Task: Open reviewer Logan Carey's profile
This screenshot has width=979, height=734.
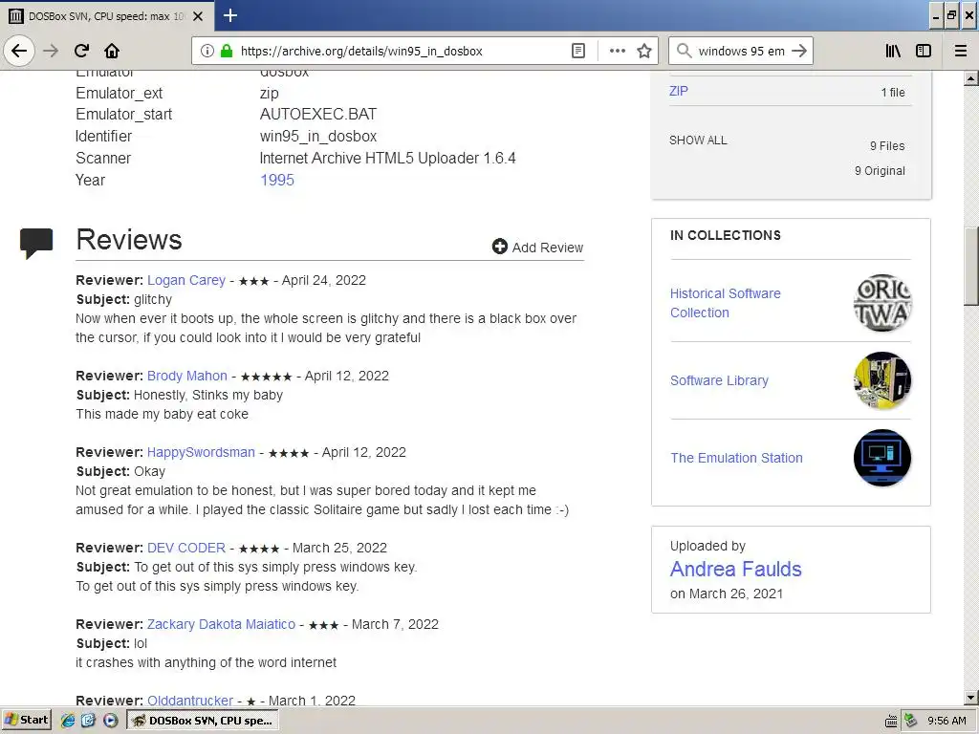Action: (x=186, y=280)
